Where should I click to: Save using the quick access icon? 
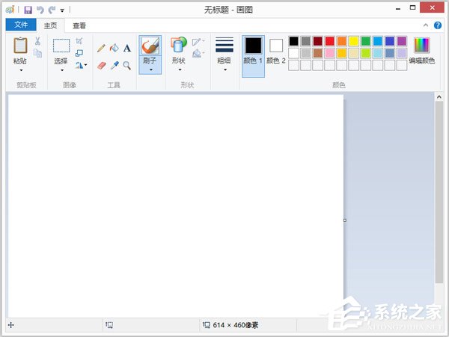(x=28, y=10)
